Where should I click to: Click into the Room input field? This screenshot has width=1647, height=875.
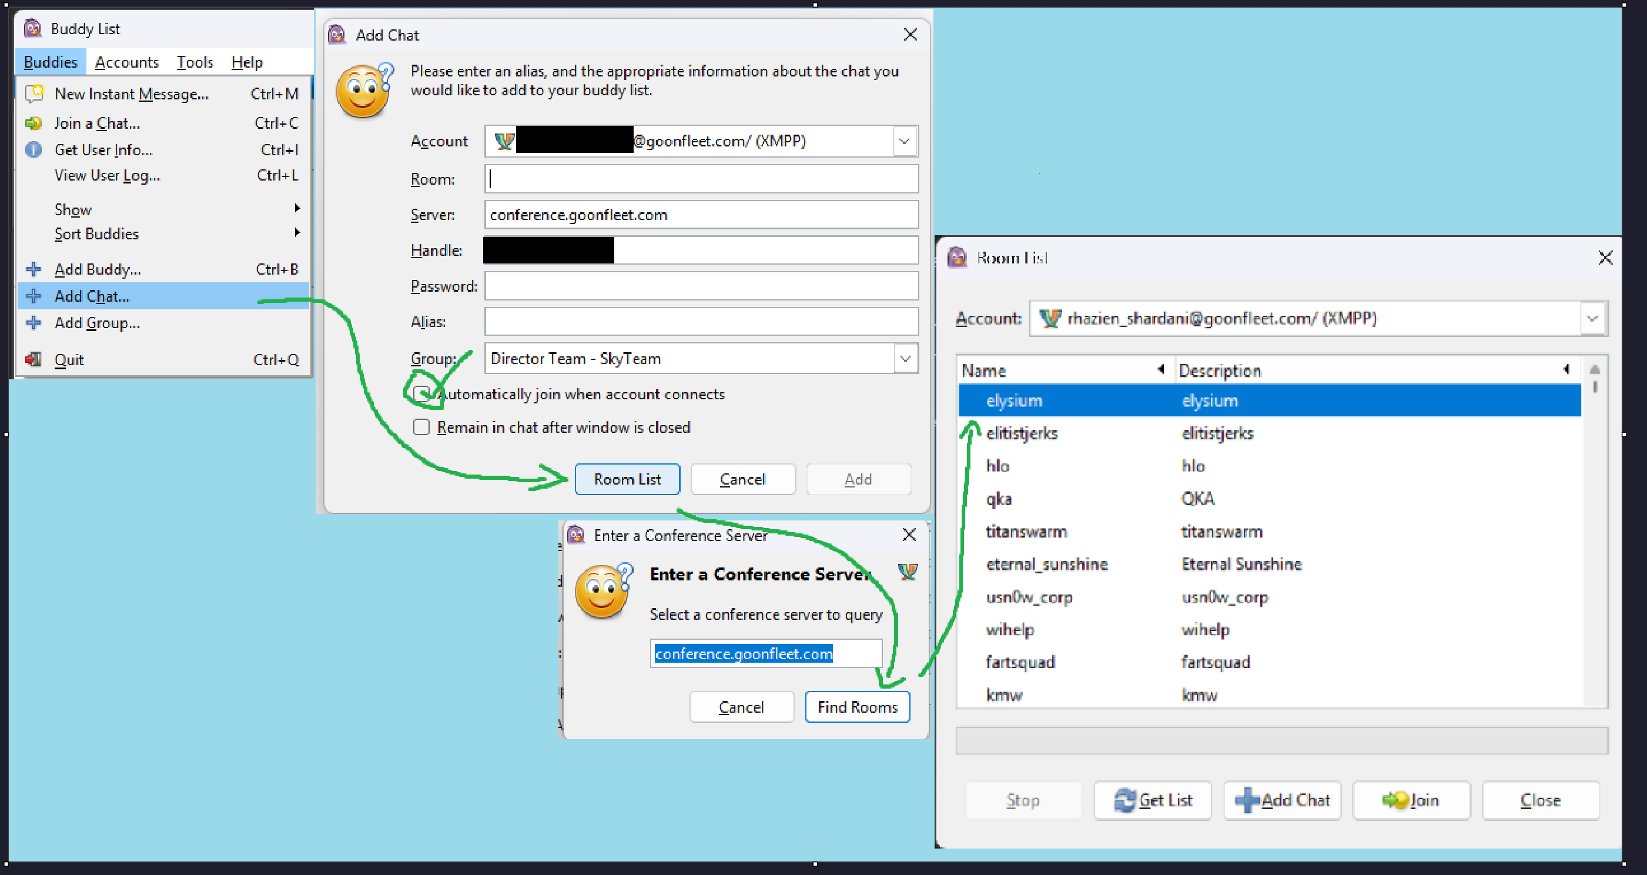[701, 179]
